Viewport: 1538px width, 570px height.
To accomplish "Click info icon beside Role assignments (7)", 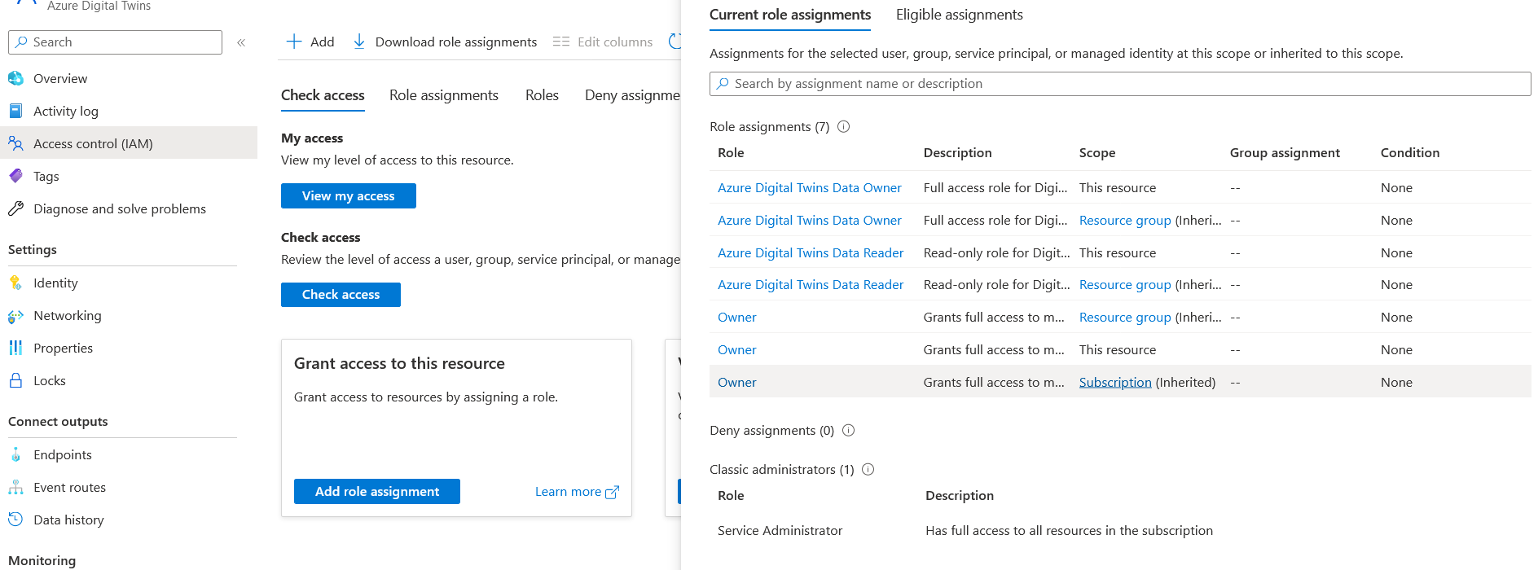I will pos(844,126).
